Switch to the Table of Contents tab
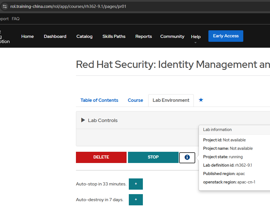Image resolution: width=270 pixels, height=209 pixels. pyautogui.click(x=99, y=100)
